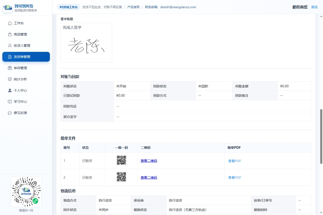Click the document icon beside 发货单管理

pyautogui.click(x=10, y=57)
